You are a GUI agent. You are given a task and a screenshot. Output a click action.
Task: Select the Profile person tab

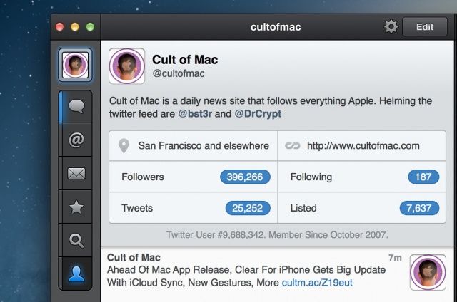[x=75, y=274]
